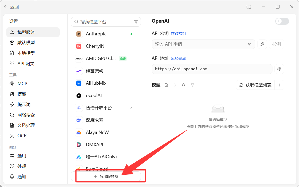This screenshot has height=187, width=299.
Task: Click the API 密钥 input field
Action: coord(203,44)
